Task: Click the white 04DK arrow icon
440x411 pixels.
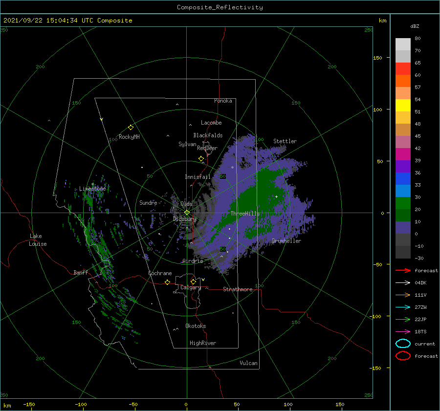Action: [403, 283]
